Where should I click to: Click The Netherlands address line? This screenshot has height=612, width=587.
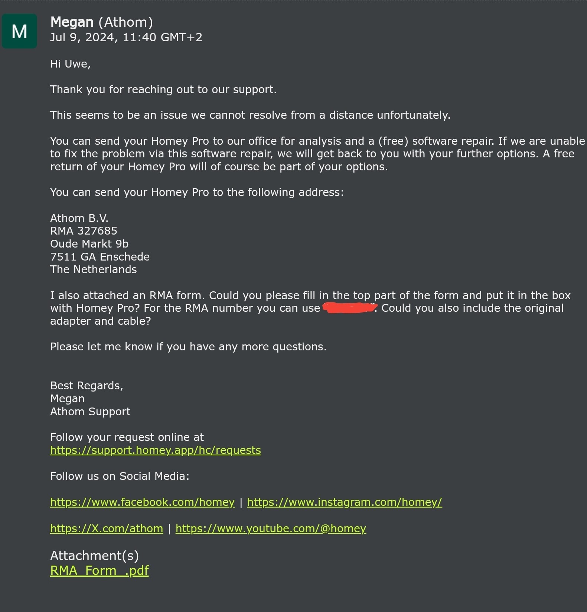coord(93,269)
